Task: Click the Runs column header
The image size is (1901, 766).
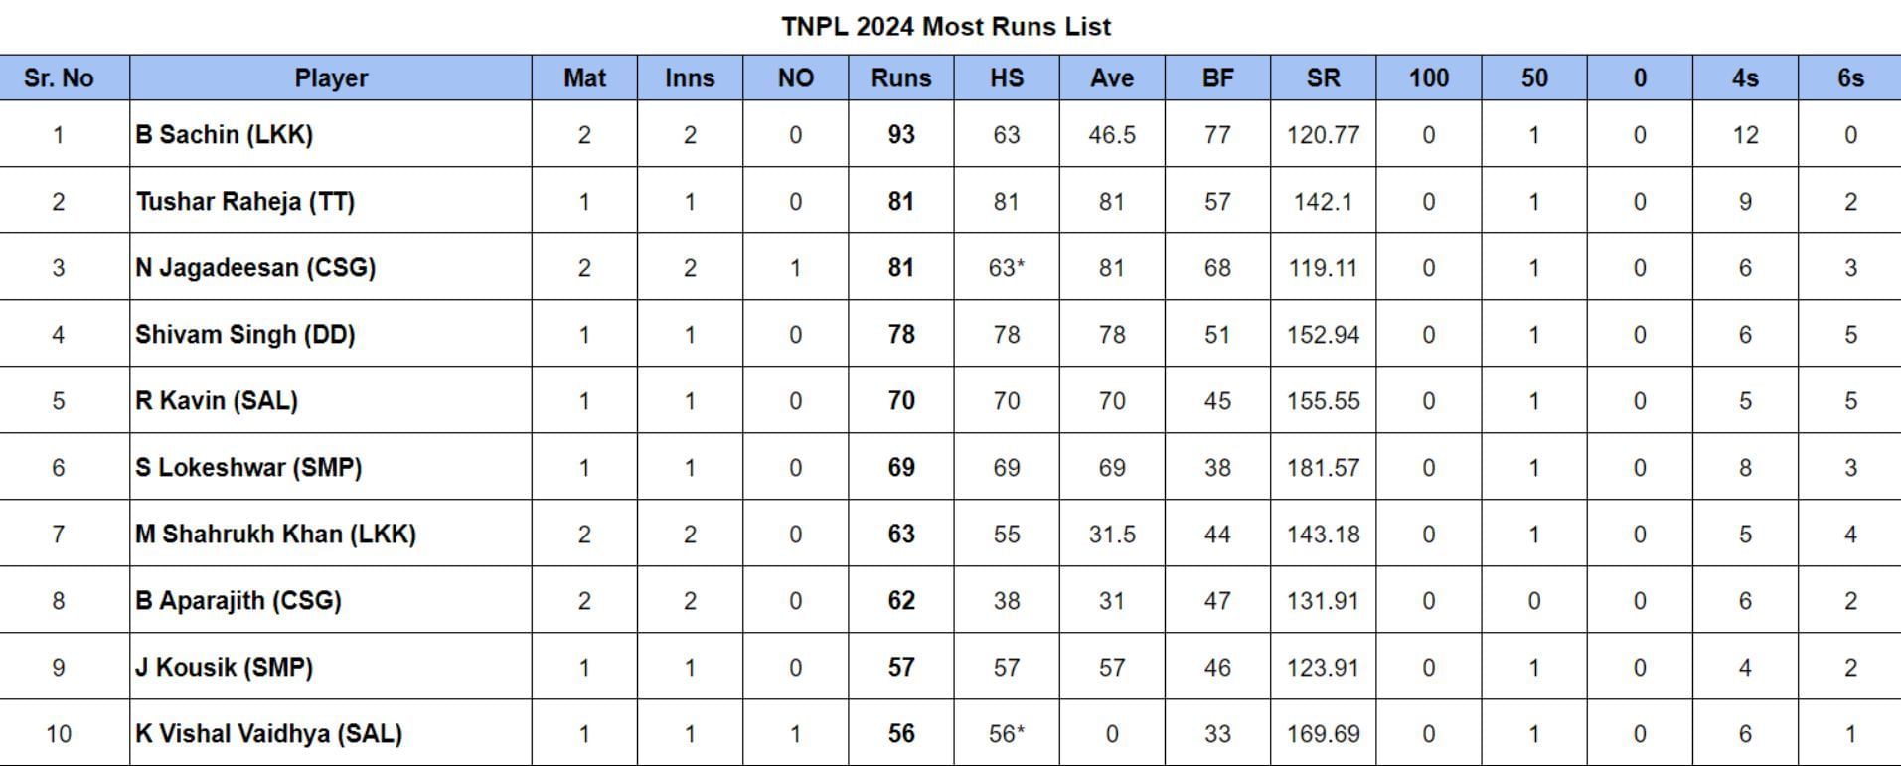Action: pos(900,78)
